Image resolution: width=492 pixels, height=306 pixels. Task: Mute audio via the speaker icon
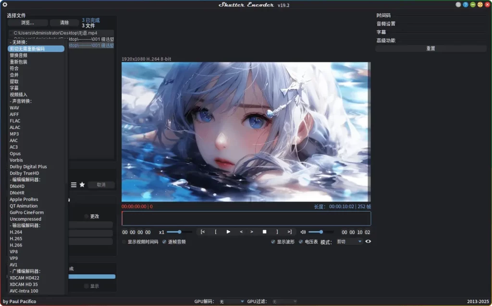pyautogui.click(x=303, y=232)
